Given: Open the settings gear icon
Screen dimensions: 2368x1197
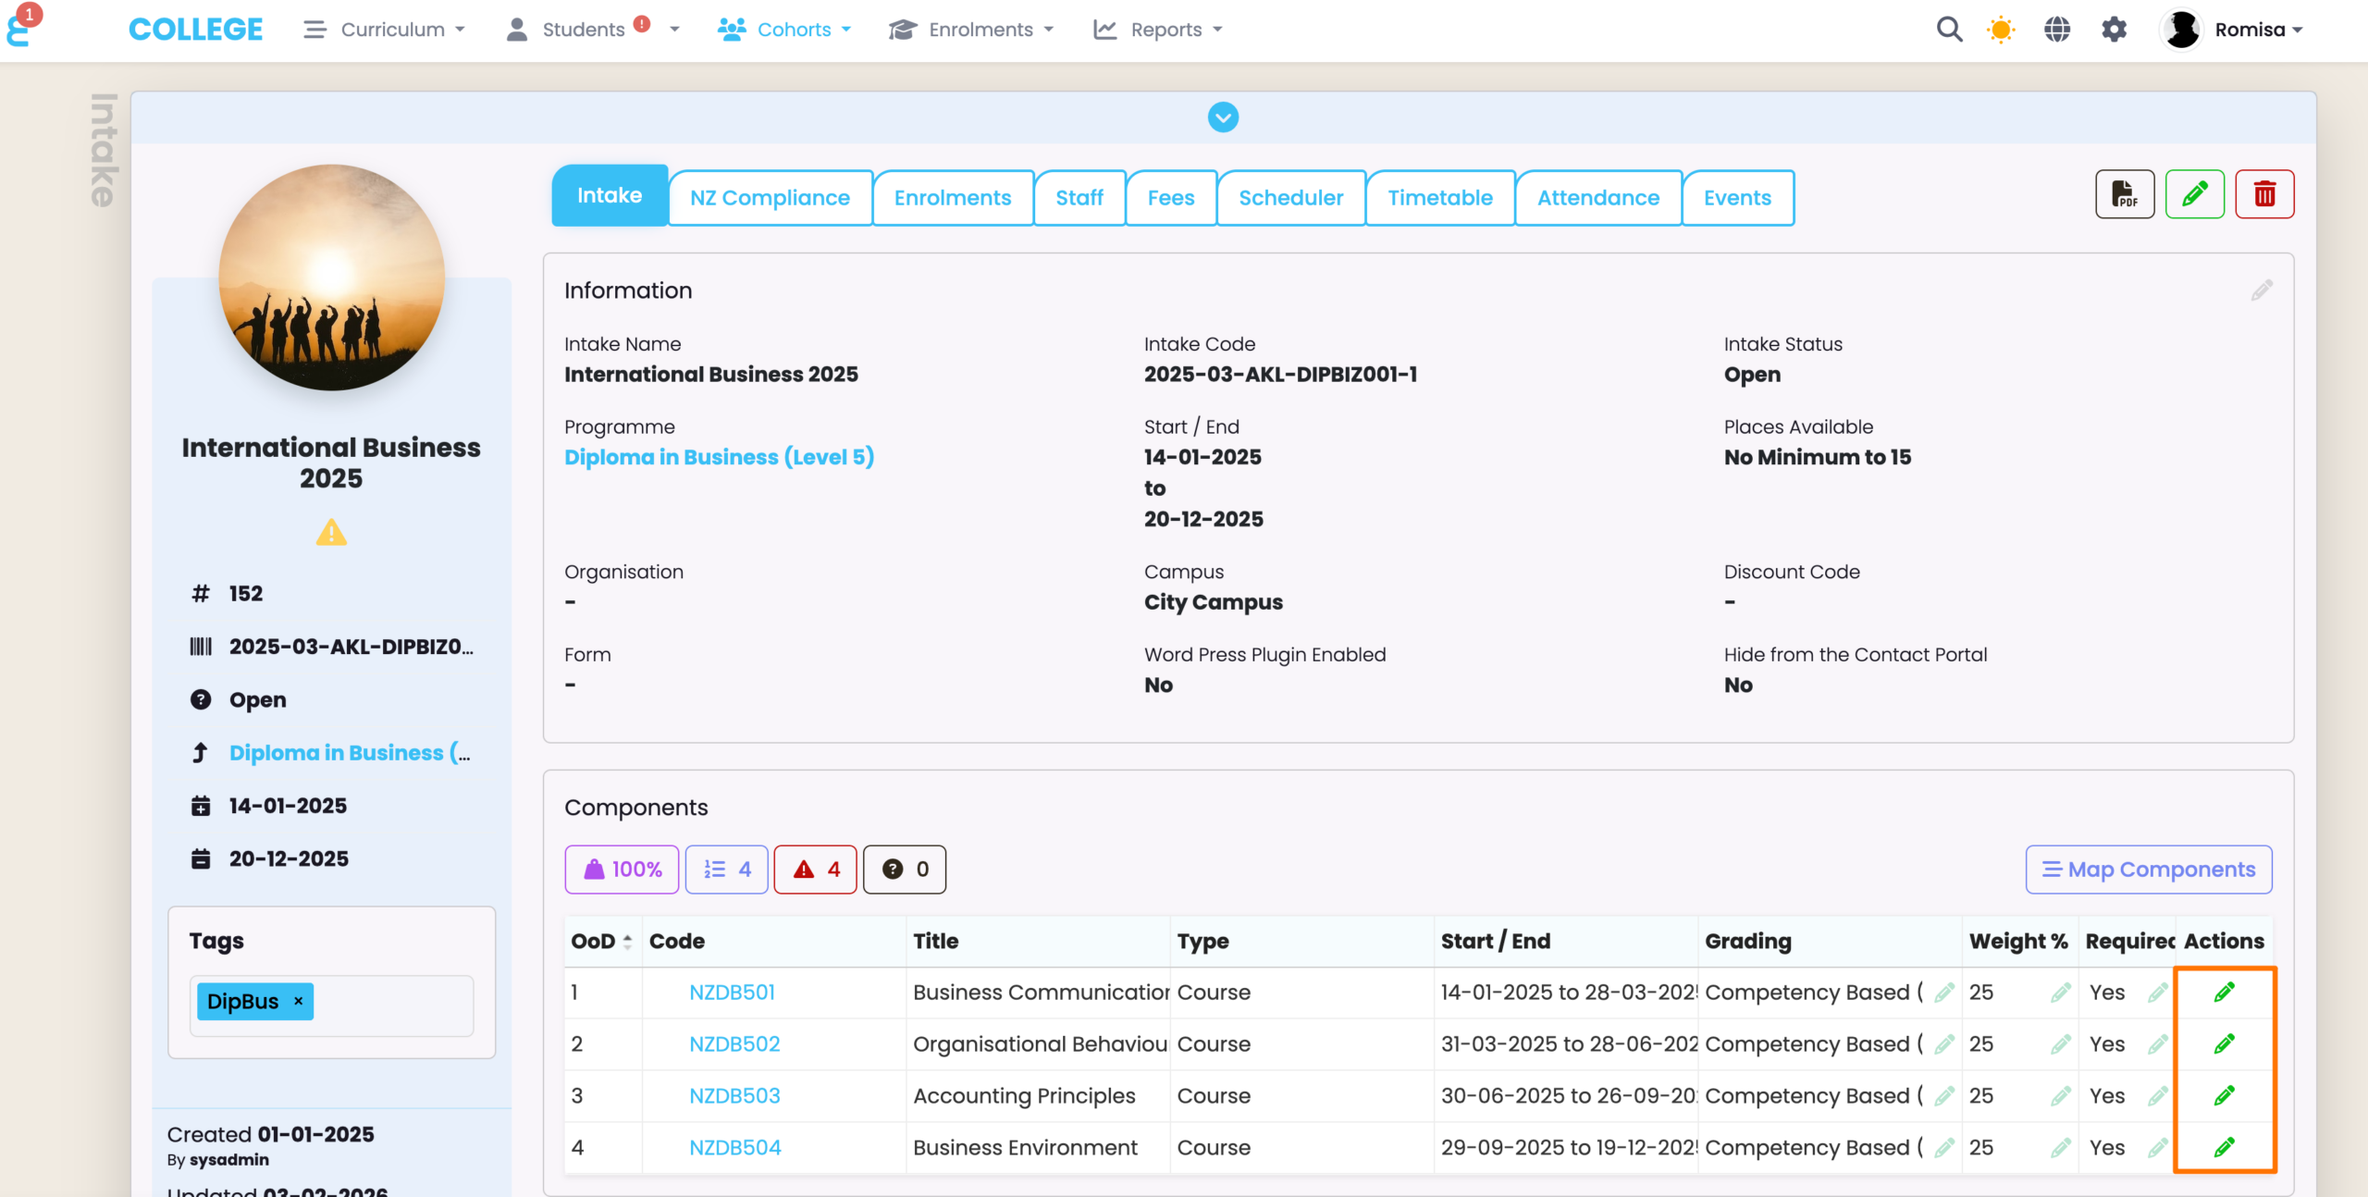Looking at the screenshot, I should [x=2114, y=30].
